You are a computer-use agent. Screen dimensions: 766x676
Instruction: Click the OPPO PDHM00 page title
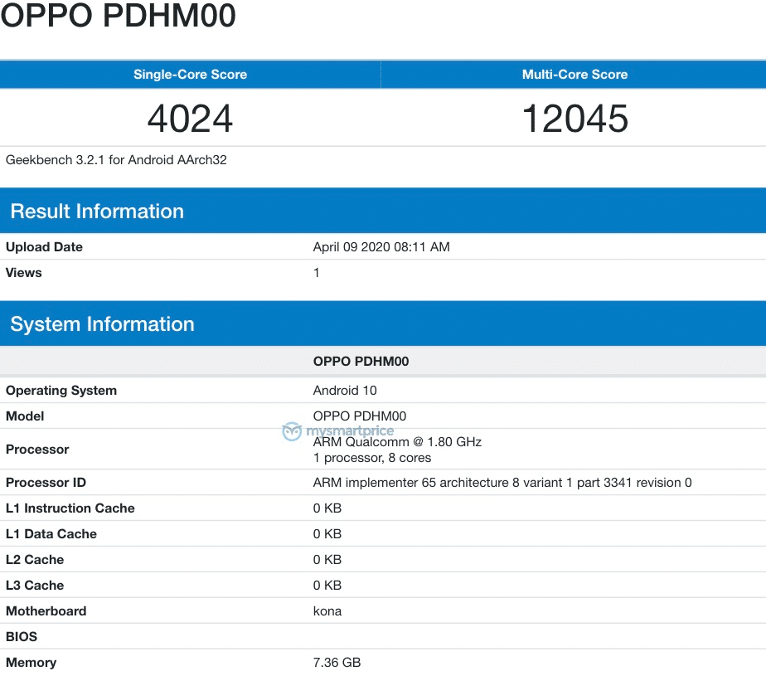[119, 17]
